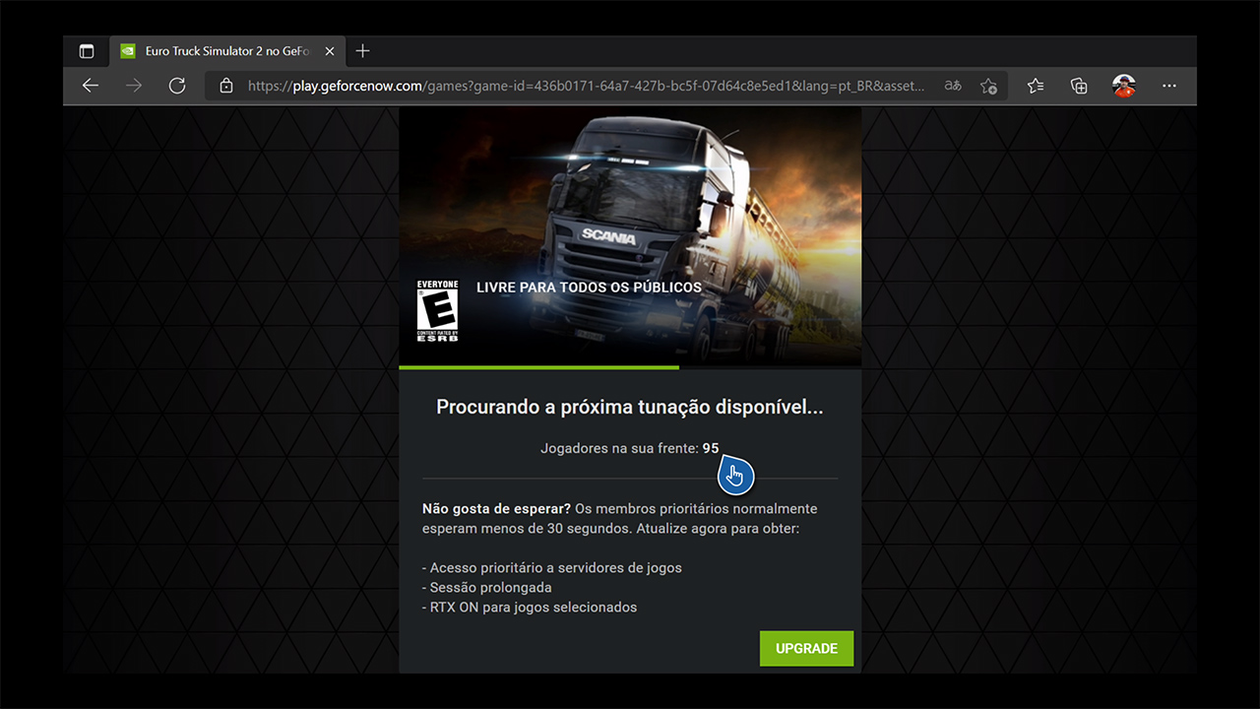Click the 'Jogadores na sua frente: 95' text
Image resolution: width=1260 pixels, height=709 pixels.
click(630, 448)
